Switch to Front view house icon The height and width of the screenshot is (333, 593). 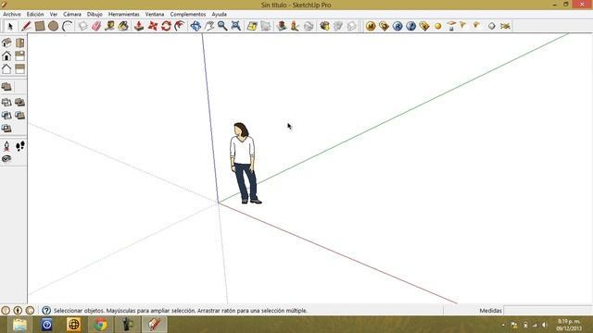point(6,55)
